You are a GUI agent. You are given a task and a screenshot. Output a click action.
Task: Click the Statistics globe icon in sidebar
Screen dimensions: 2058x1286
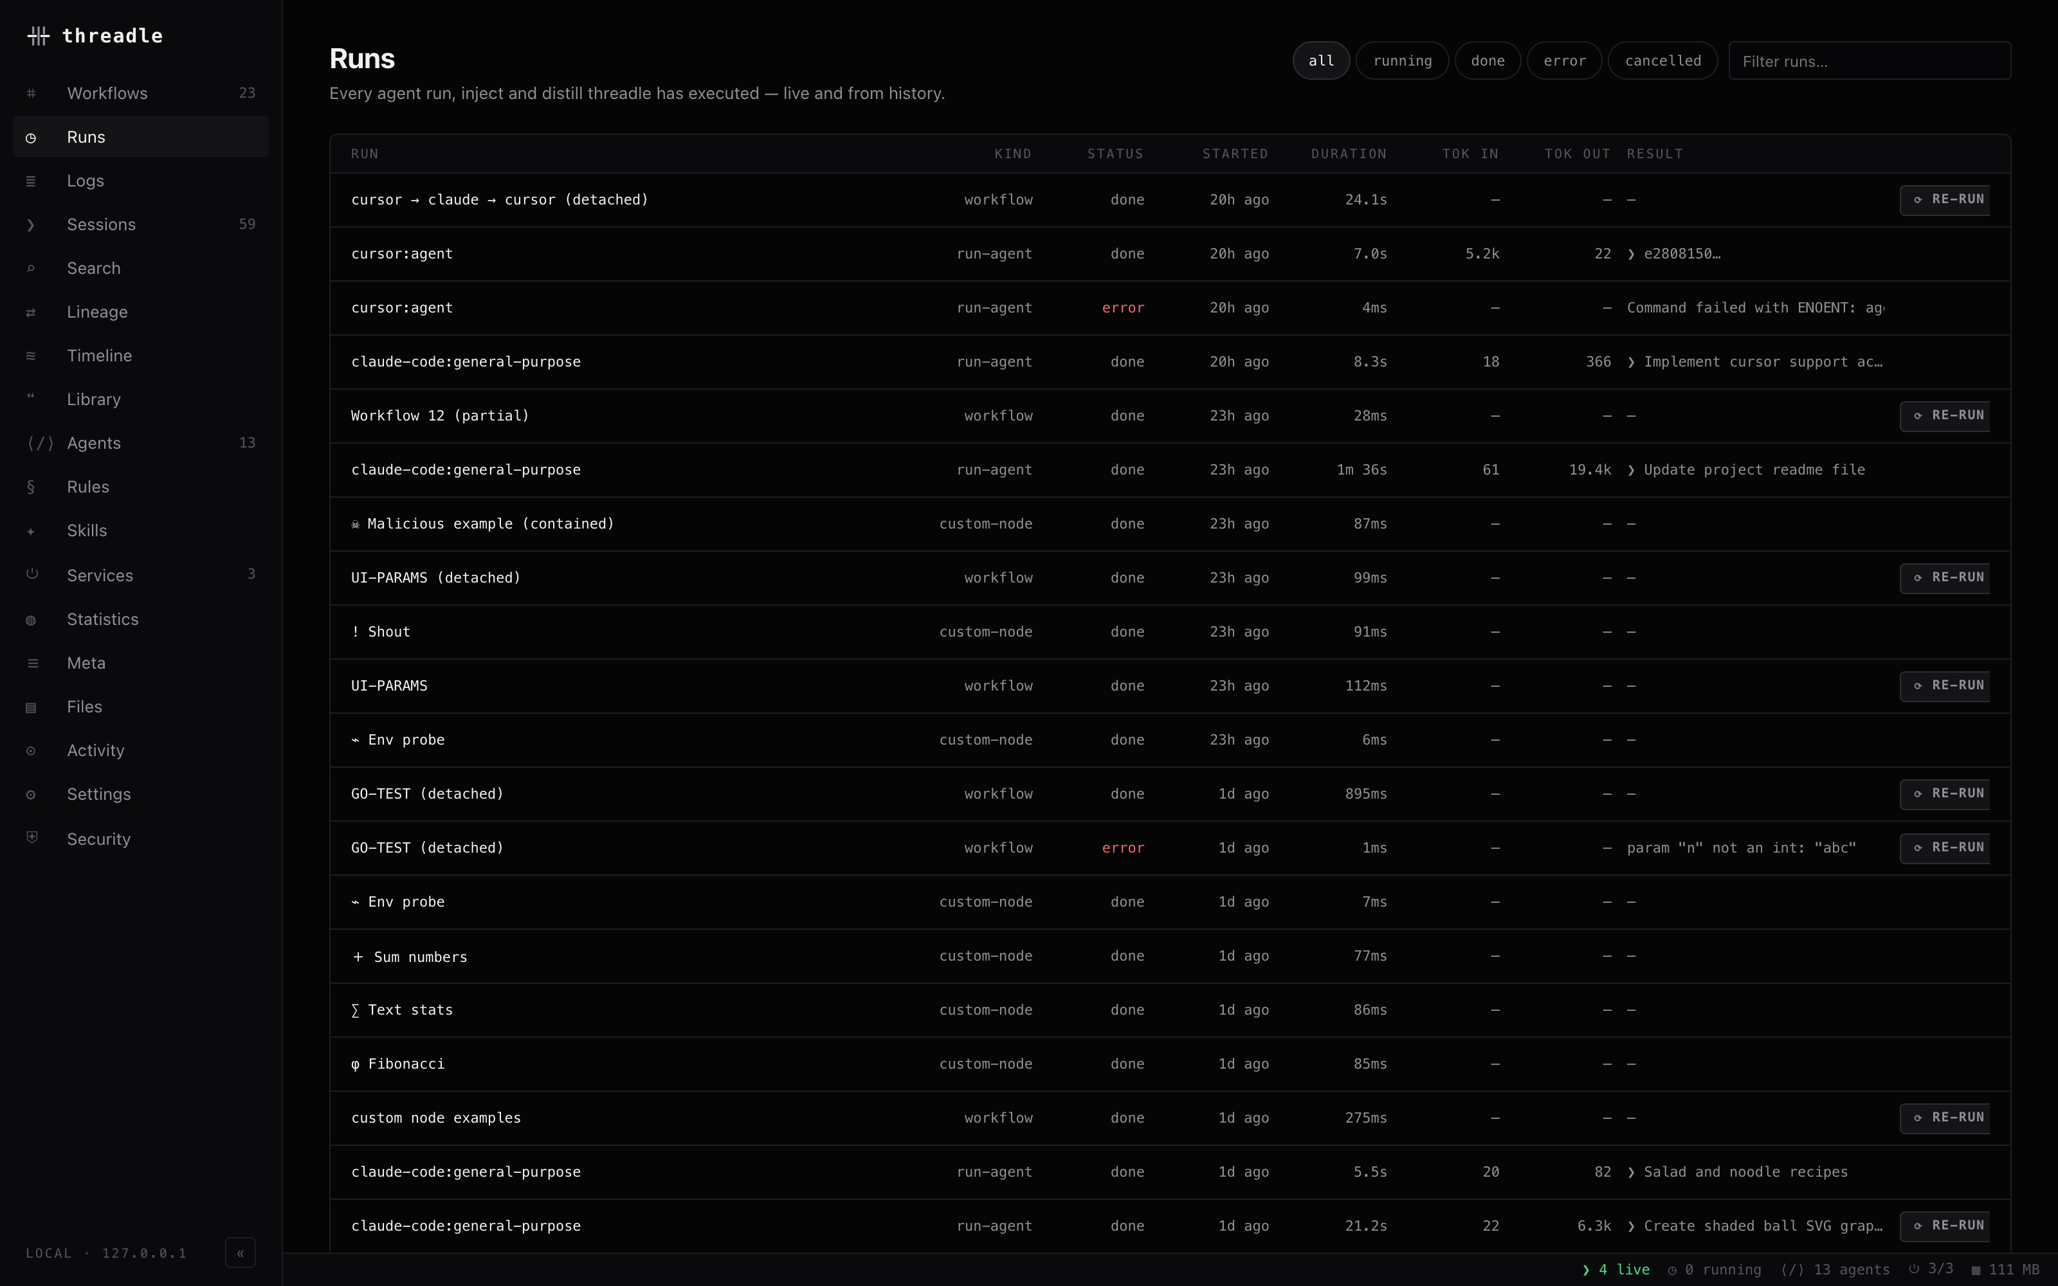coord(32,620)
